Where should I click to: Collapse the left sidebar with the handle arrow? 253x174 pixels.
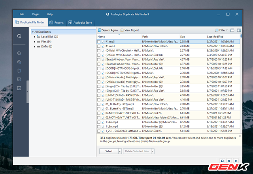tap(28, 92)
